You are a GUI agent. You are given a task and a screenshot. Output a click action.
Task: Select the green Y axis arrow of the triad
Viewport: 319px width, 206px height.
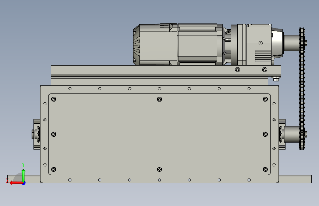[x=24, y=176]
